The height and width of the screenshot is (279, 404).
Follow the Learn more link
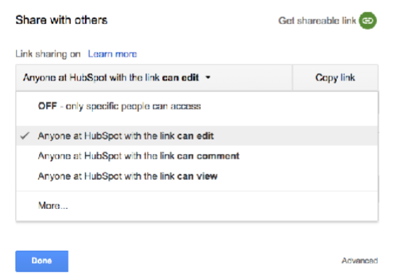112,54
